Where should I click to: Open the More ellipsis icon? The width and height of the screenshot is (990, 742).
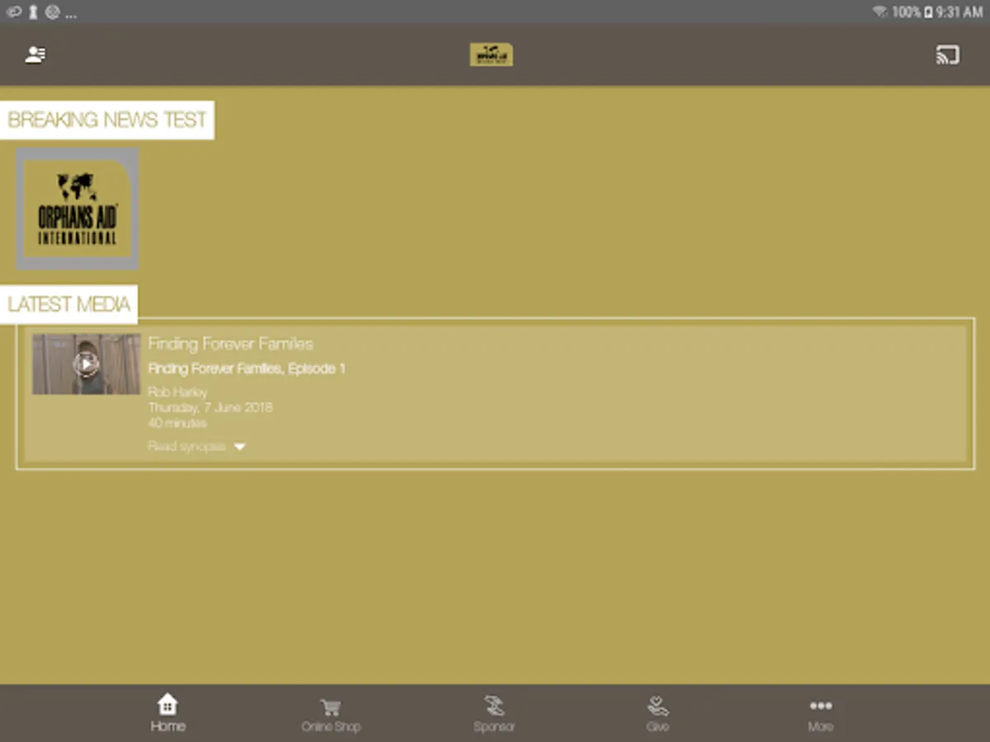(x=820, y=705)
